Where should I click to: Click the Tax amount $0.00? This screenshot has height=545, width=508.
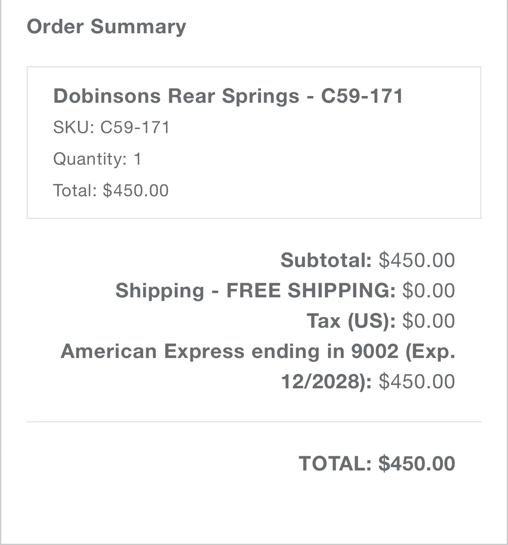coord(428,321)
